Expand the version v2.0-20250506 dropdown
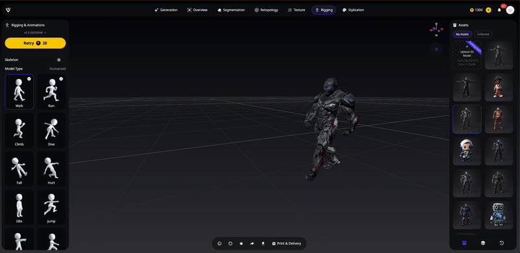This screenshot has height=253, width=520. pyautogui.click(x=35, y=33)
